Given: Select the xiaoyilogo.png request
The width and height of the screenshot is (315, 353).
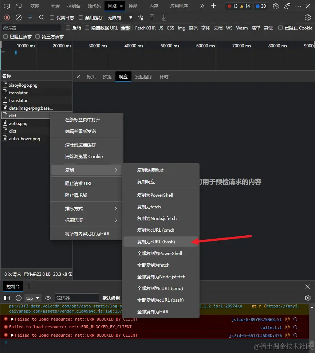Looking at the screenshot, I should tap(36, 85).
